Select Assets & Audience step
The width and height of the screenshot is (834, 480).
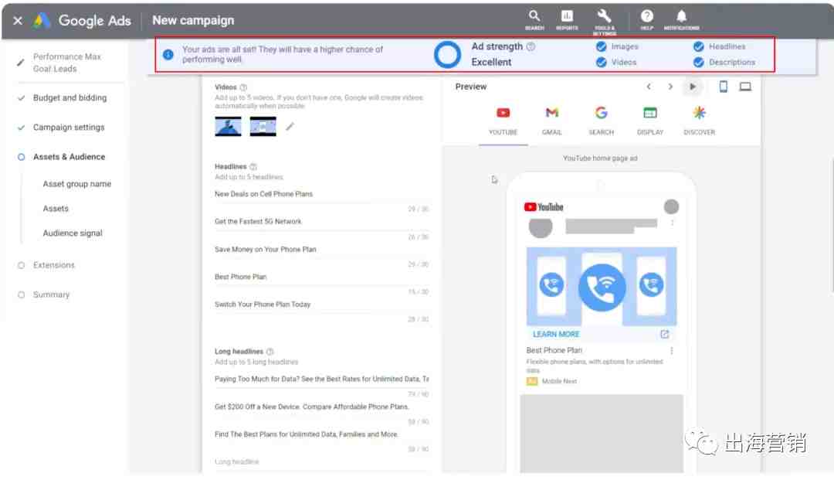click(x=69, y=157)
